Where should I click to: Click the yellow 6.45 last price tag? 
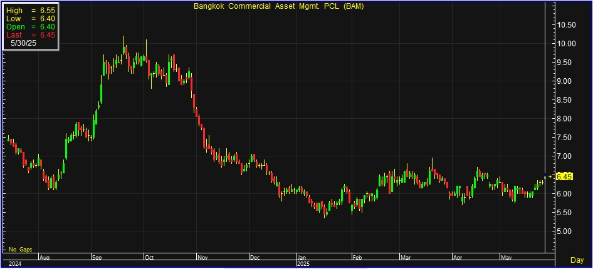565,176
